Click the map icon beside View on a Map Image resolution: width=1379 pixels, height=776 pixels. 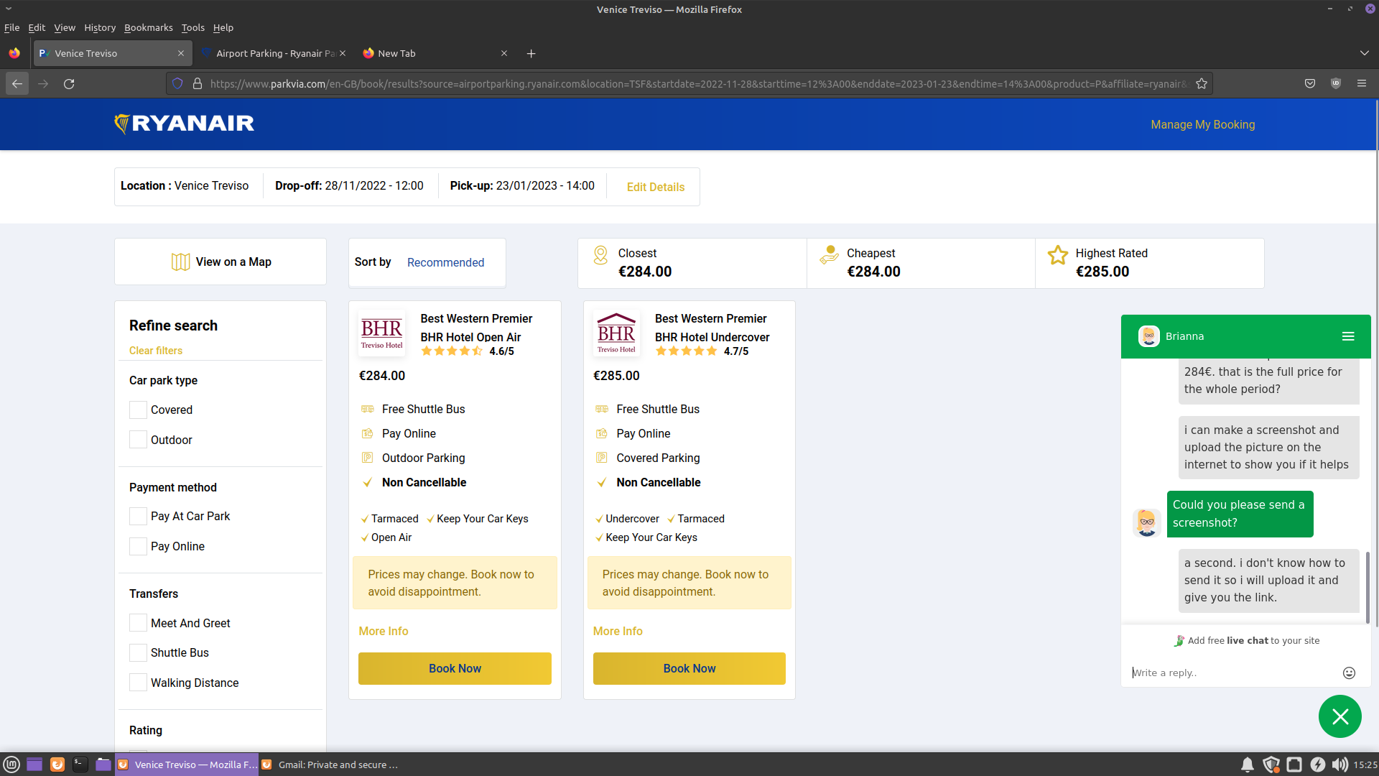tap(180, 262)
